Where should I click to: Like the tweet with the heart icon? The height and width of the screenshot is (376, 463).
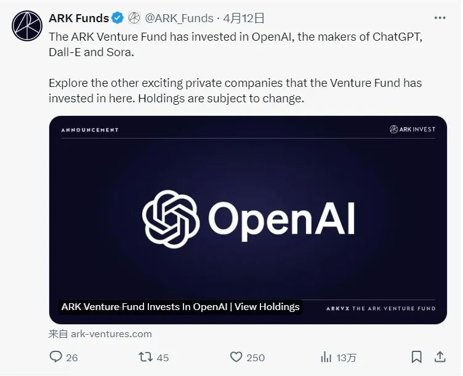236,357
